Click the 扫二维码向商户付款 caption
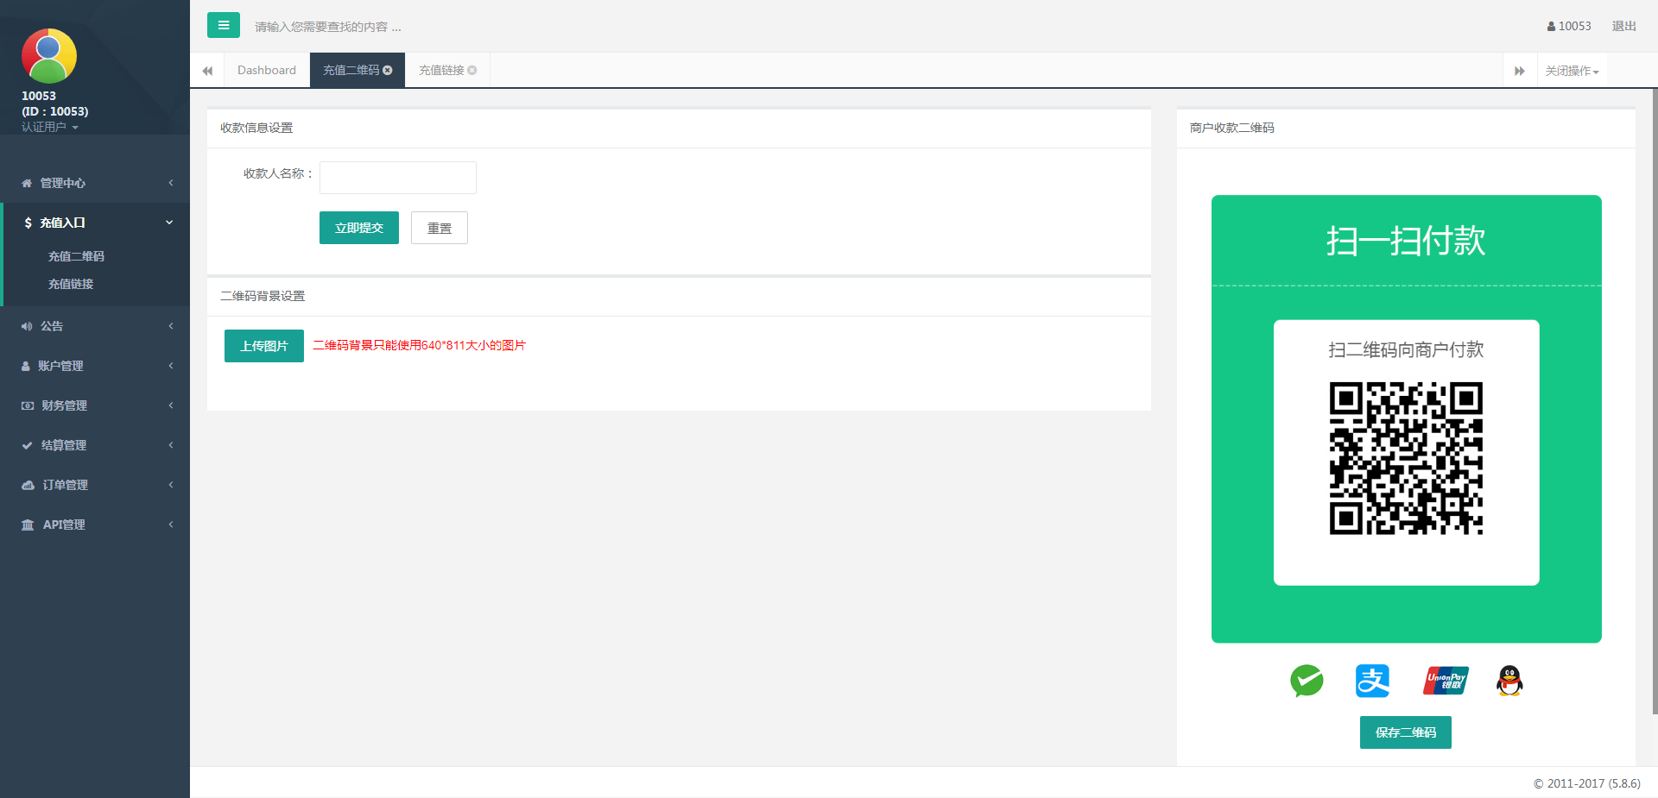Viewport: 1658px width, 798px height. click(x=1406, y=349)
